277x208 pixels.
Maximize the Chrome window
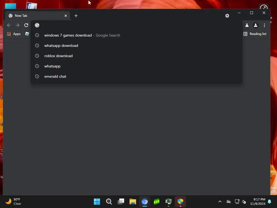pos(252,13)
